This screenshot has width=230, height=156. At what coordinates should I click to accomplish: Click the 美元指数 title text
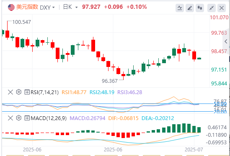coord(27,7)
